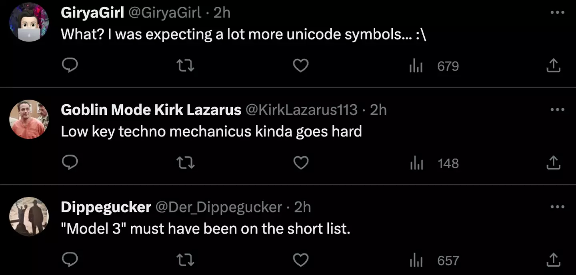Like Dippegucker's Model 3 tweet
Viewport: 576px width, 275px height.
tap(301, 260)
